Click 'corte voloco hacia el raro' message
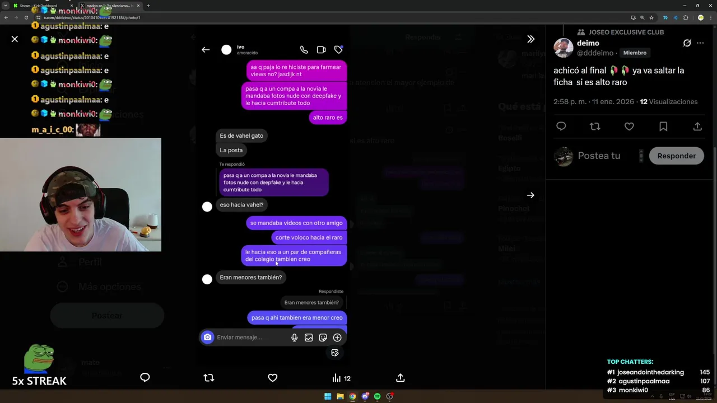 coord(309,237)
